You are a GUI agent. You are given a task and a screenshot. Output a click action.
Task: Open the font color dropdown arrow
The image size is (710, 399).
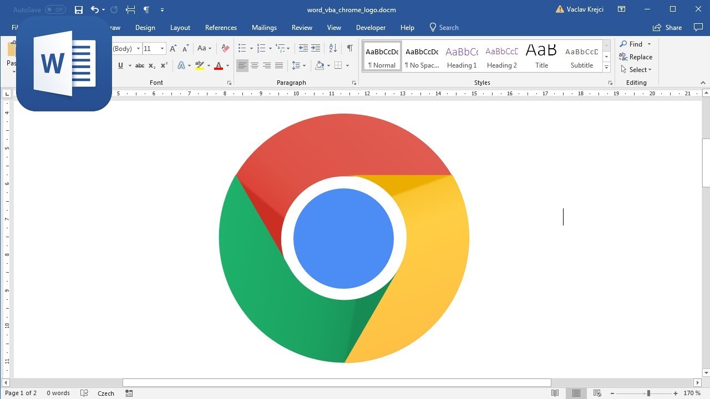coord(227,65)
